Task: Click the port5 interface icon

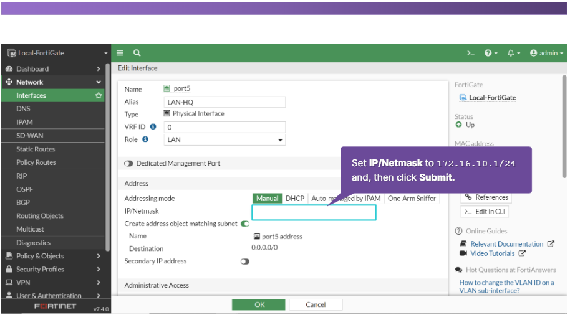Action: (167, 88)
